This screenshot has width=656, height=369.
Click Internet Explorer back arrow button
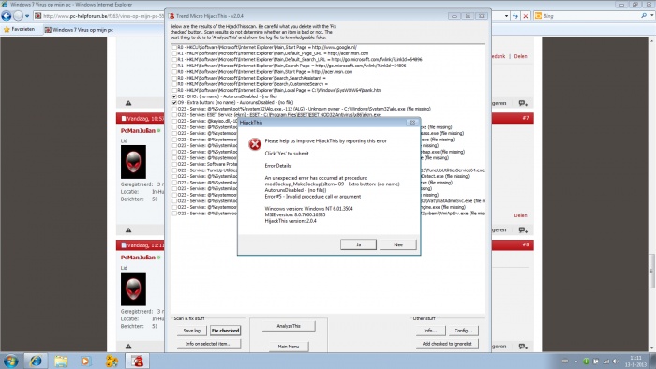[x=7, y=16]
